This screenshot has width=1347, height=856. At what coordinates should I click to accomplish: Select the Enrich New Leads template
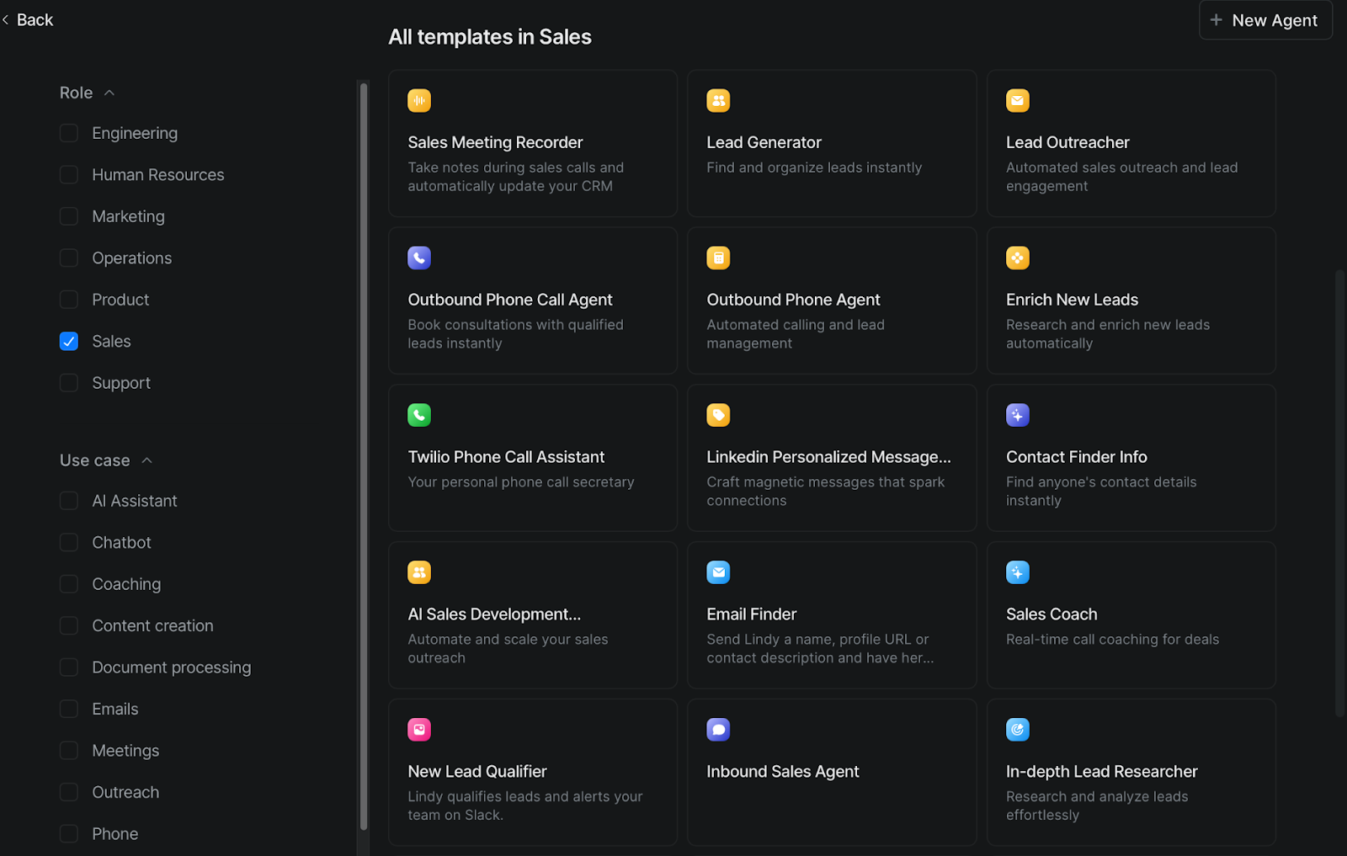(x=1131, y=300)
